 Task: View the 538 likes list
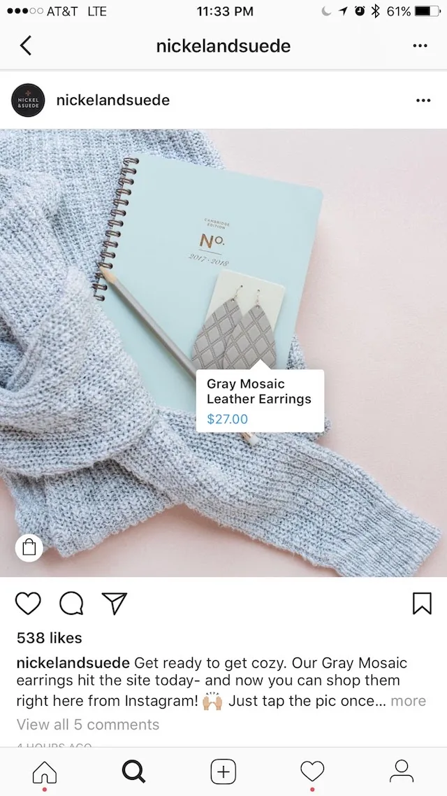pyautogui.click(x=49, y=638)
